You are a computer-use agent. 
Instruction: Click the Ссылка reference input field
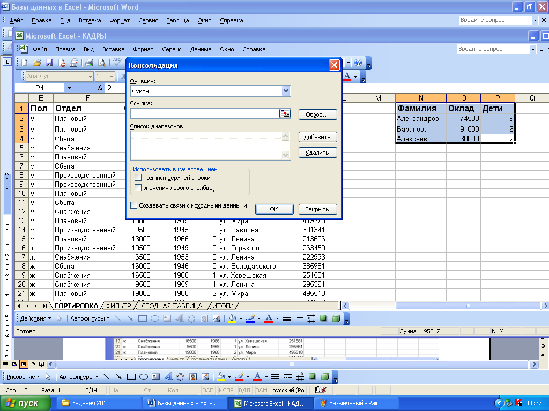click(204, 113)
